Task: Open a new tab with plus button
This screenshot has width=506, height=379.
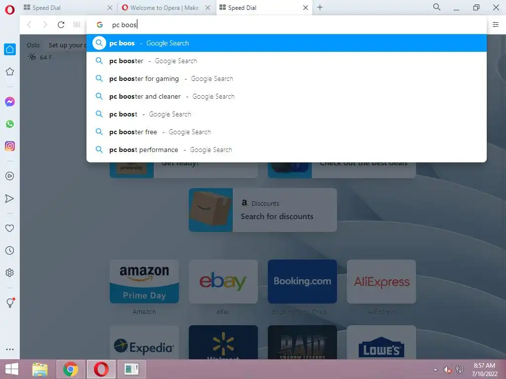Action: pos(320,7)
